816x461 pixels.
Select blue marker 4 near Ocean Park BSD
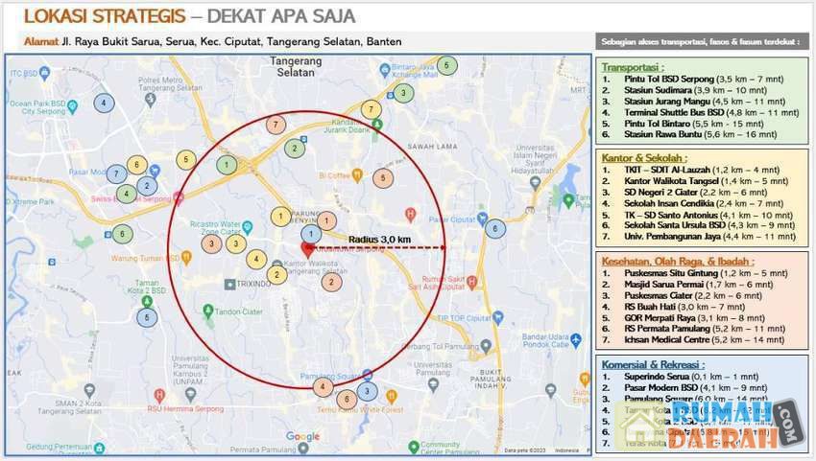click(103, 104)
